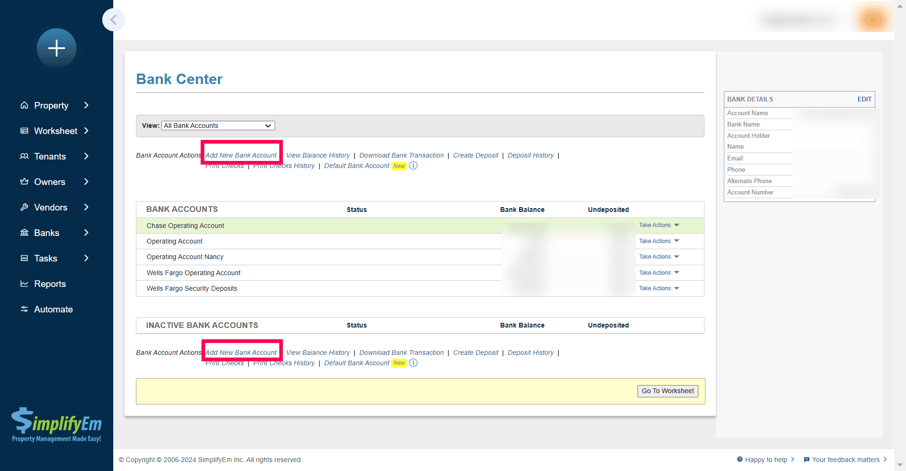Collapse the sidebar with the back arrow

point(114,20)
